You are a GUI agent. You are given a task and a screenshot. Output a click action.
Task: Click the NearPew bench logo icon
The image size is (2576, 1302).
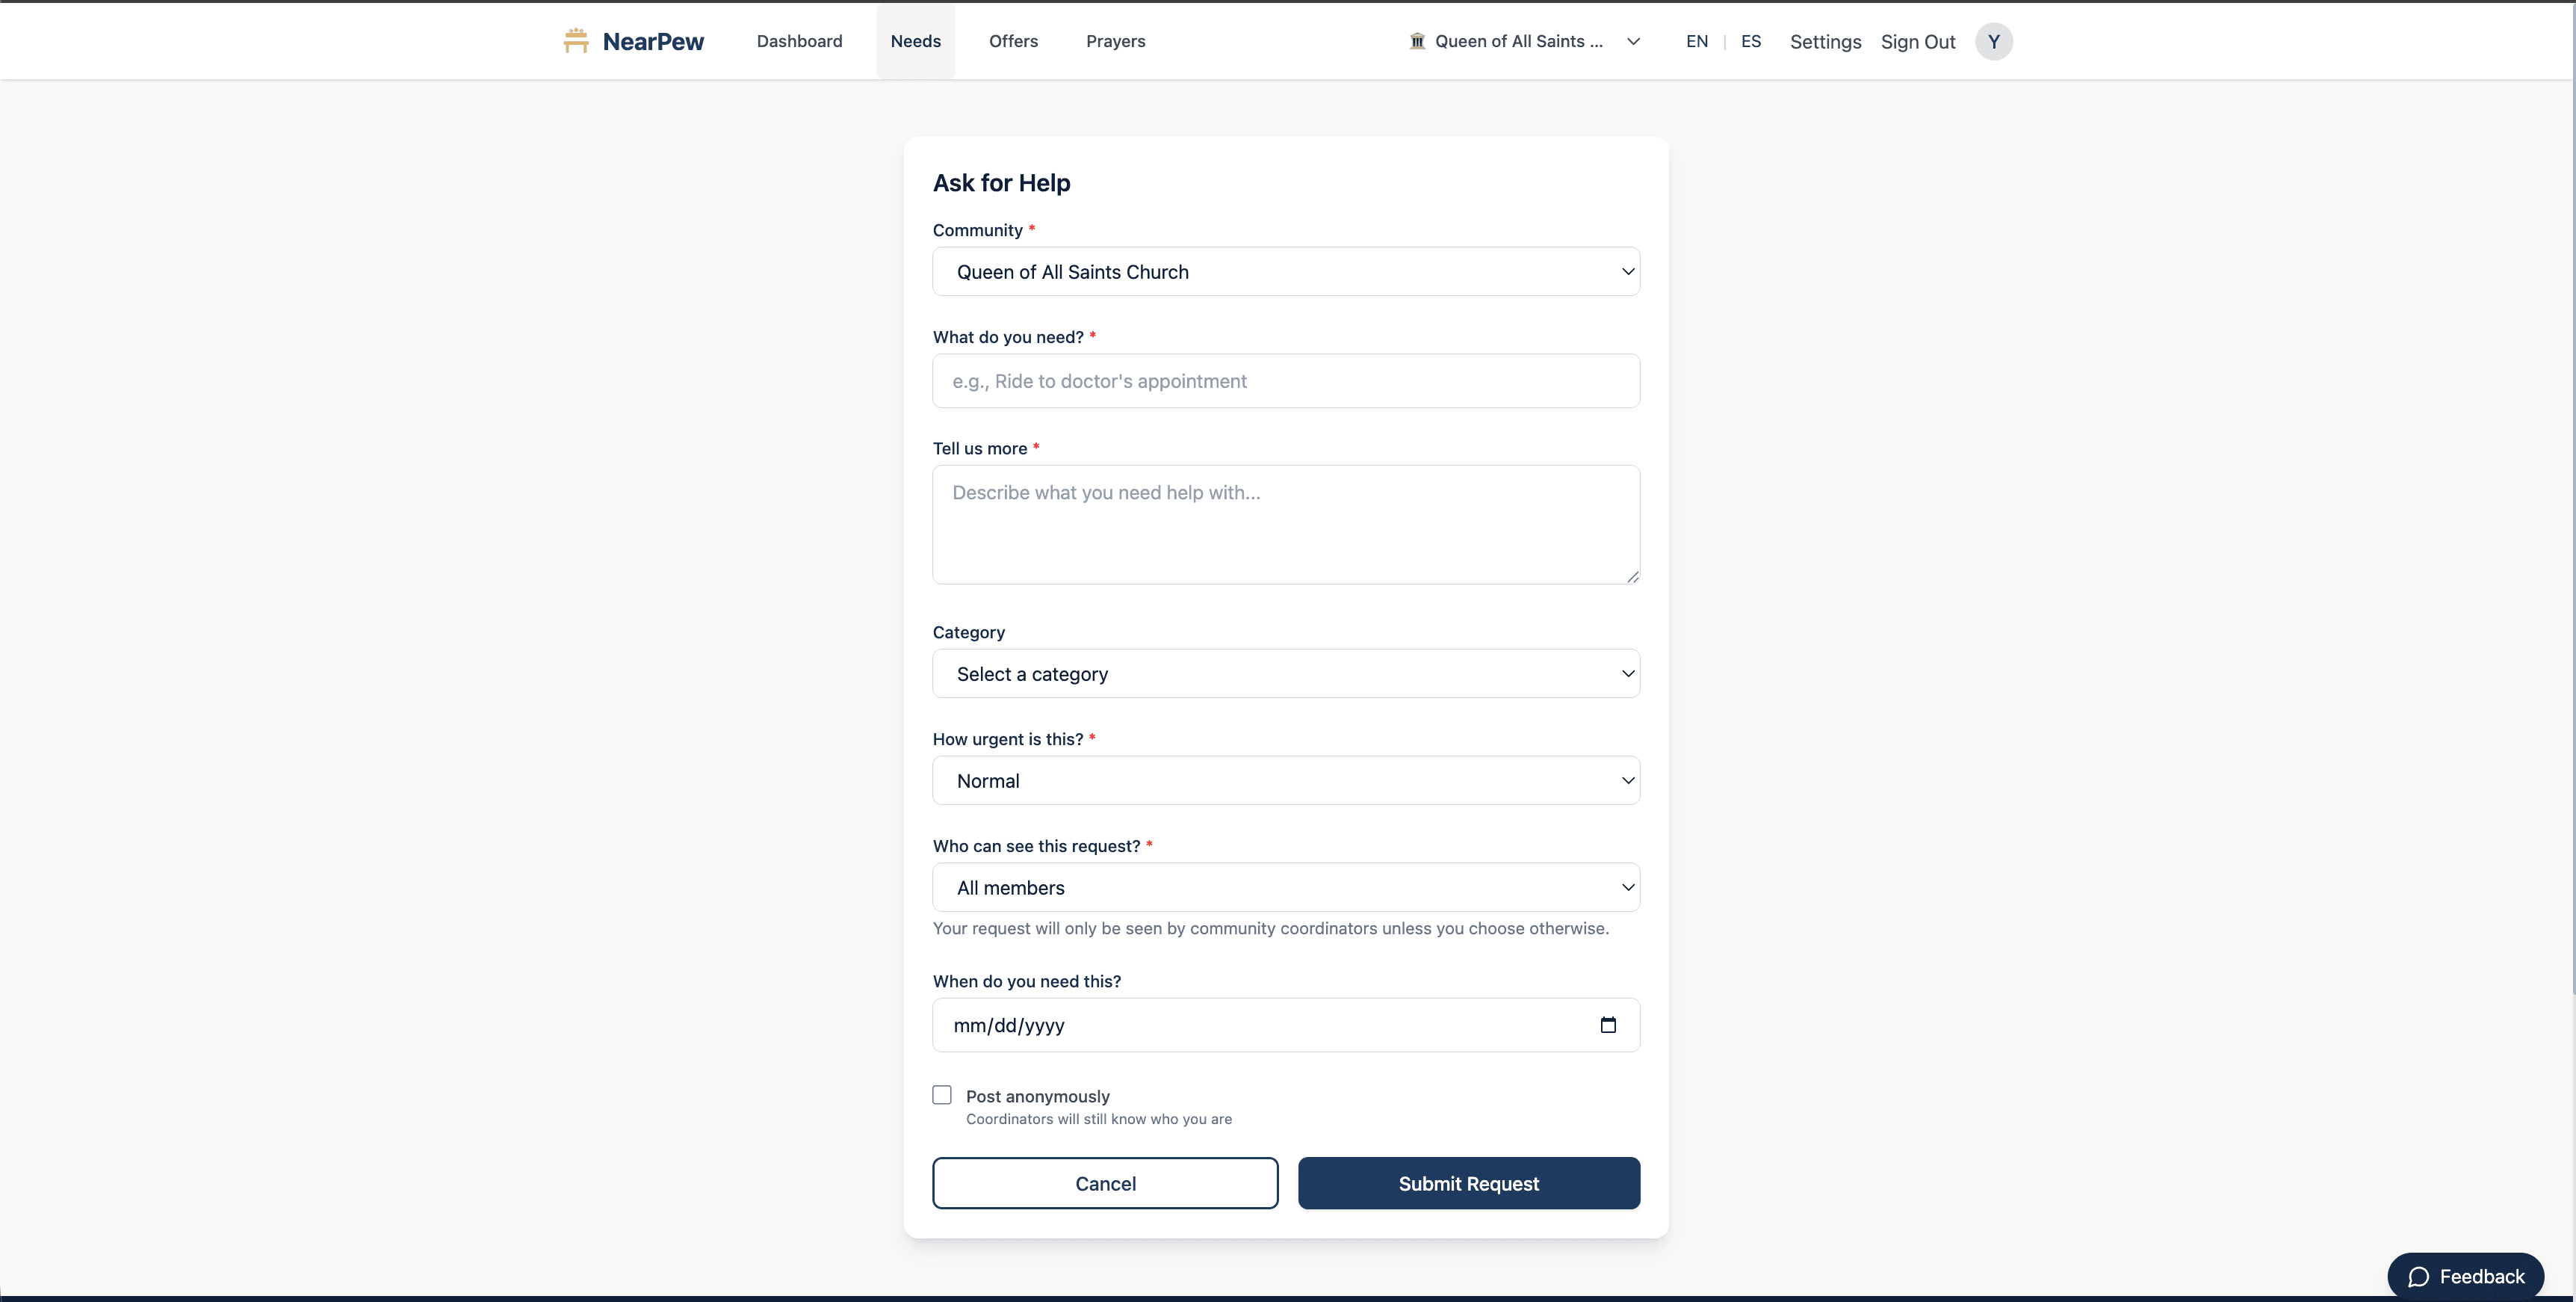(x=576, y=41)
